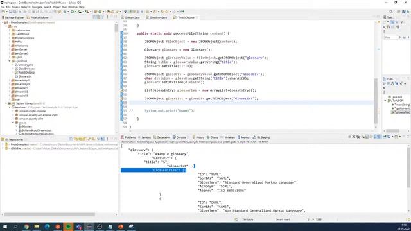Viewport: 411px width, 231px height.
Task: Open the Project menu
Action: tap(57, 7)
